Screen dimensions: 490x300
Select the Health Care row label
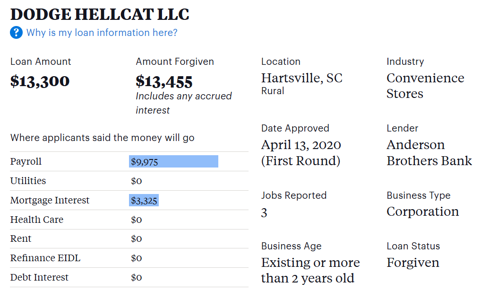click(x=36, y=220)
